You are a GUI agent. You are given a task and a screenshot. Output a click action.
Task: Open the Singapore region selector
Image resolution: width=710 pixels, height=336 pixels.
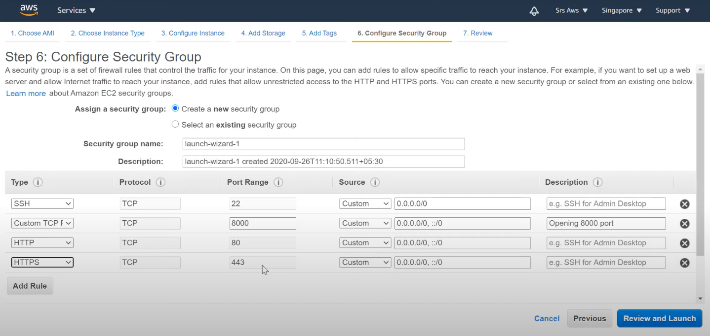(x=622, y=10)
